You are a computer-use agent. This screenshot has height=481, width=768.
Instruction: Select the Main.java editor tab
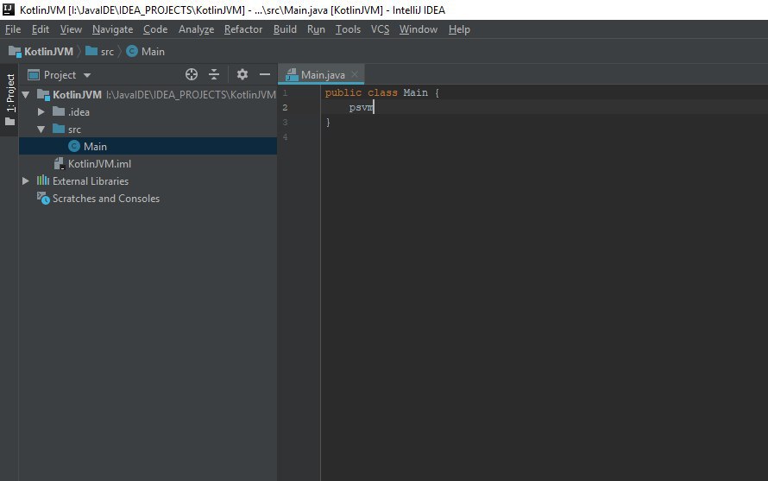tap(321, 74)
